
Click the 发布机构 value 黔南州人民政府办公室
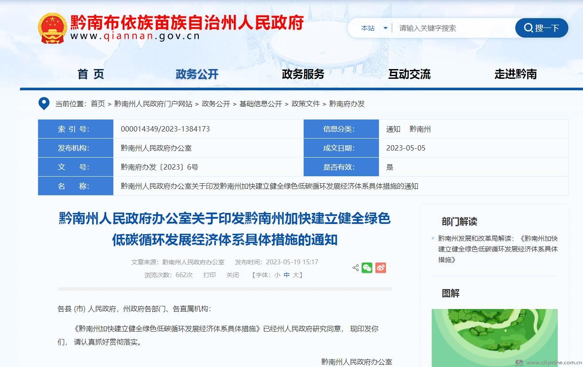click(x=156, y=148)
